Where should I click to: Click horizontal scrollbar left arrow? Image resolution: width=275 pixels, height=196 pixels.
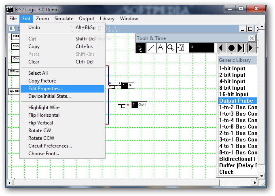tap(9, 183)
